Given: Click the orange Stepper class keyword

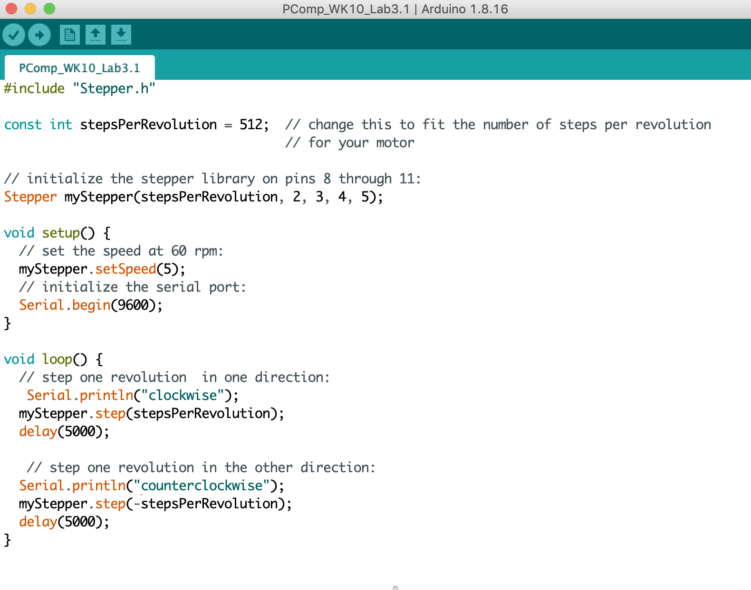Looking at the screenshot, I should 30,197.
